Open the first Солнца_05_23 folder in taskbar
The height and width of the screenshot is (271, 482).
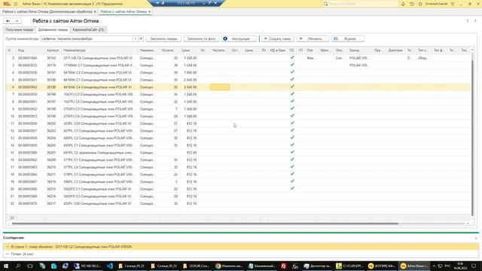point(132,266)
